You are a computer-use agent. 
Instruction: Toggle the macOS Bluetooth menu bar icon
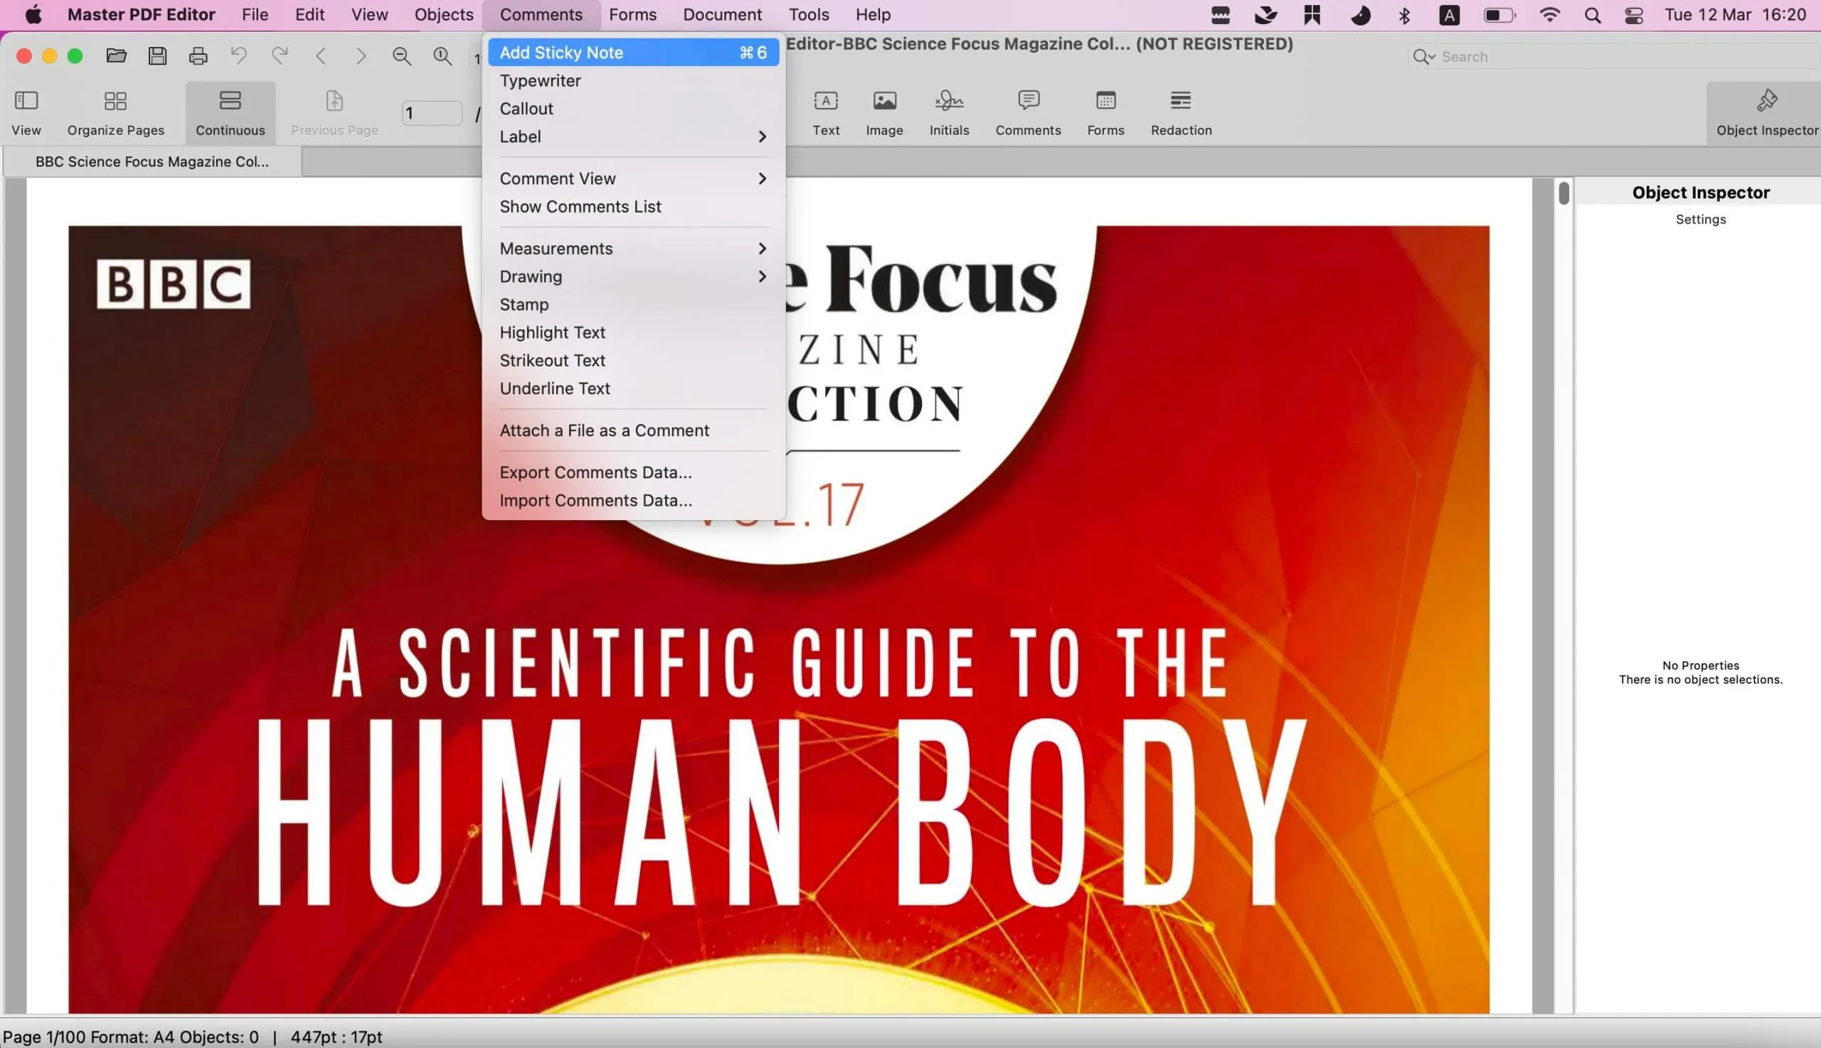pos(1403,15)
